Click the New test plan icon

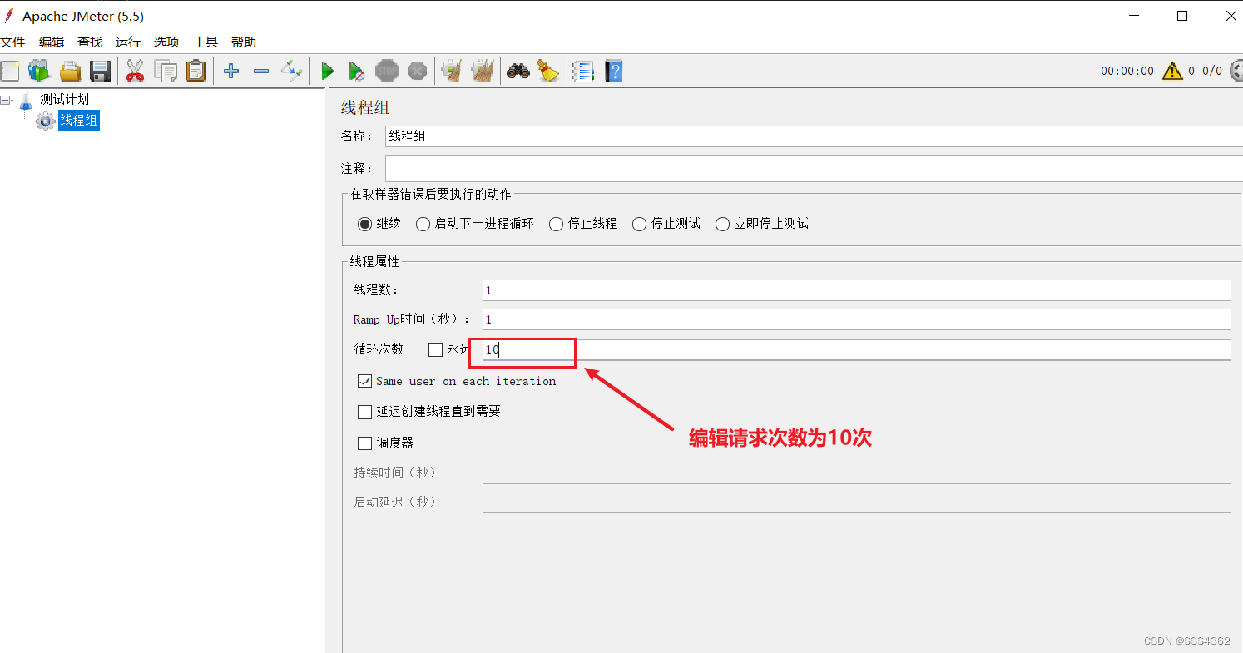(x=9, y=72)
